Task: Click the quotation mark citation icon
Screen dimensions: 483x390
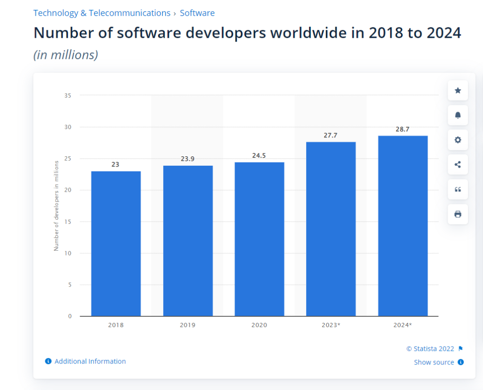Action: pos(458,189)
